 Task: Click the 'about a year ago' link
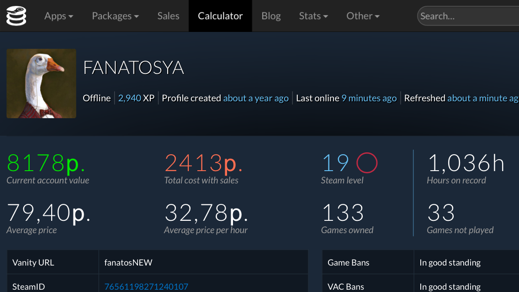click(256, 98)
